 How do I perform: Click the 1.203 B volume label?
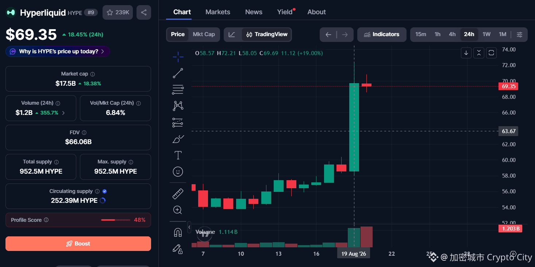[510, 229]
